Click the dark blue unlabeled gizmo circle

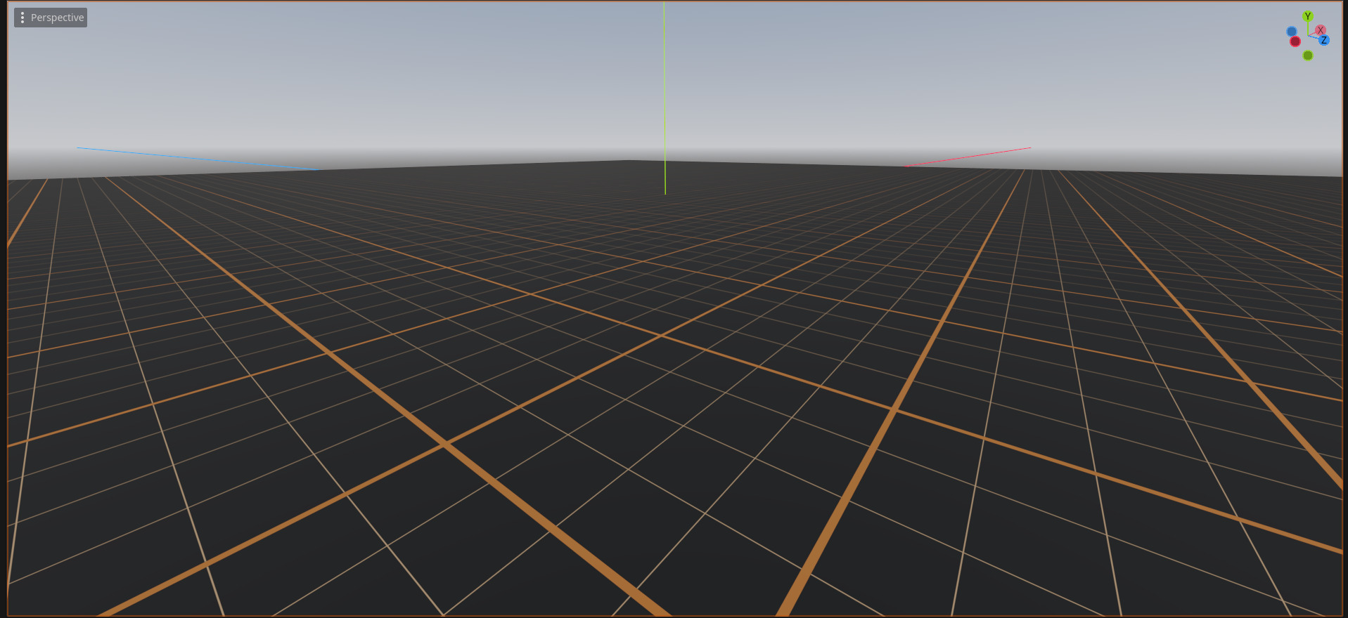click(x=1292, y=32)
